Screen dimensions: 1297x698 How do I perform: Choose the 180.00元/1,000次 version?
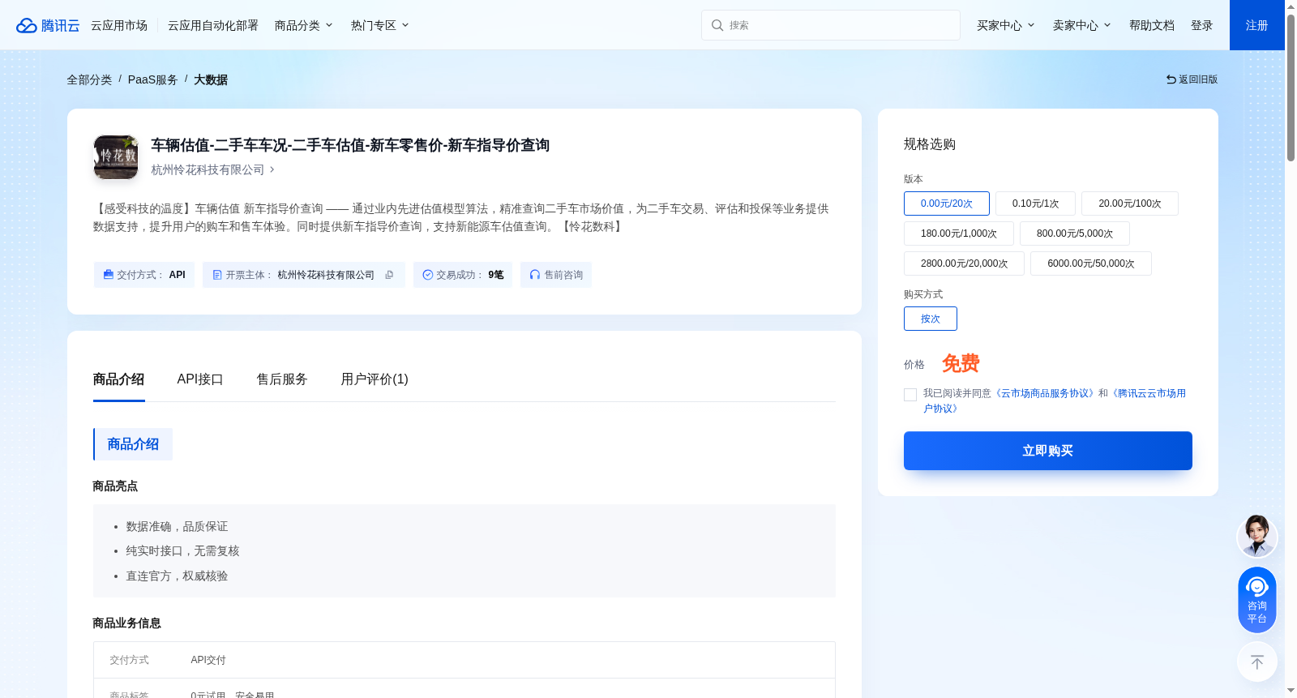tap(959, 233)
